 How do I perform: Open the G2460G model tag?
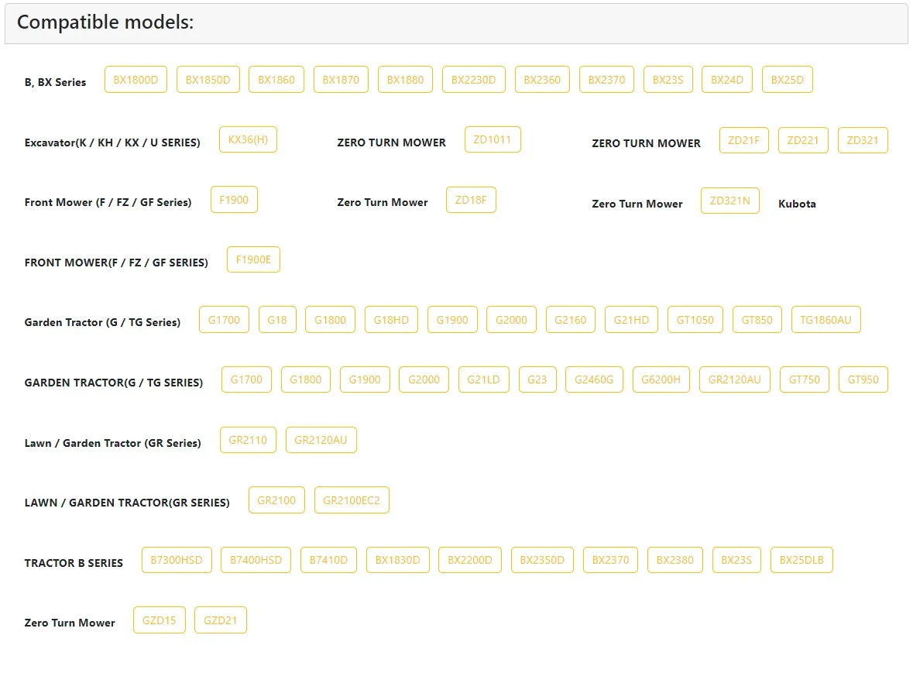[594, 379]
